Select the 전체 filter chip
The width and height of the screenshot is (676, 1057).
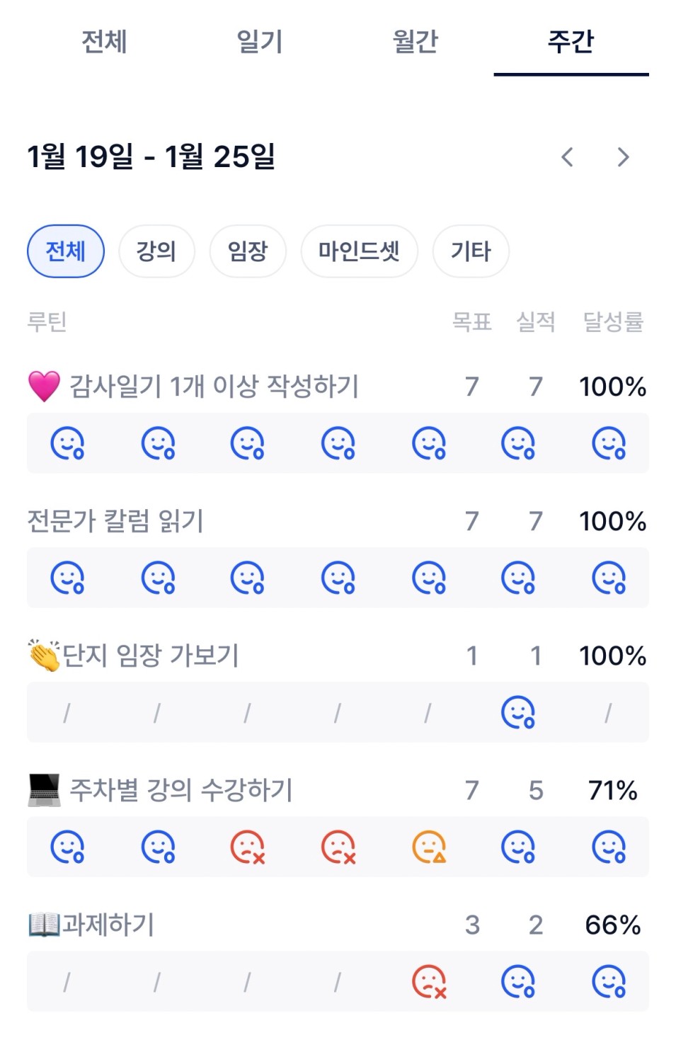pyautogui.click(x=66, y=251)
